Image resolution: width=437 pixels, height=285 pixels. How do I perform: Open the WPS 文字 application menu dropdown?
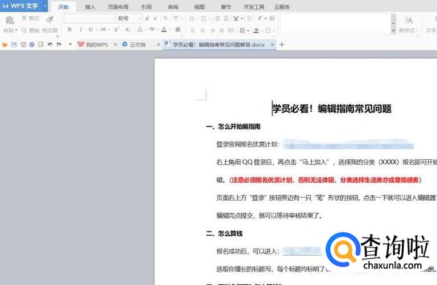(x=45, y=6)
